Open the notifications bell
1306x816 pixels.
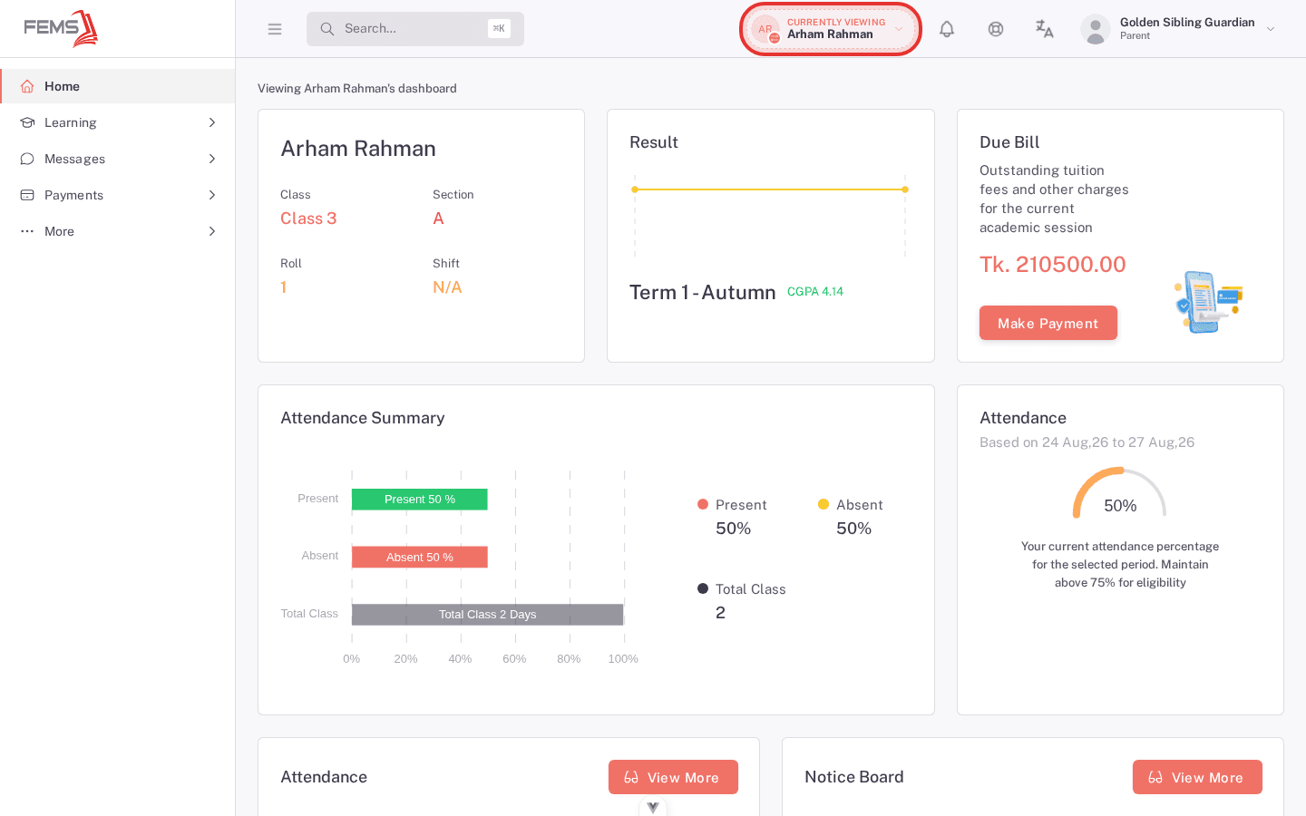pyautogui.click(x=947, y=29)
